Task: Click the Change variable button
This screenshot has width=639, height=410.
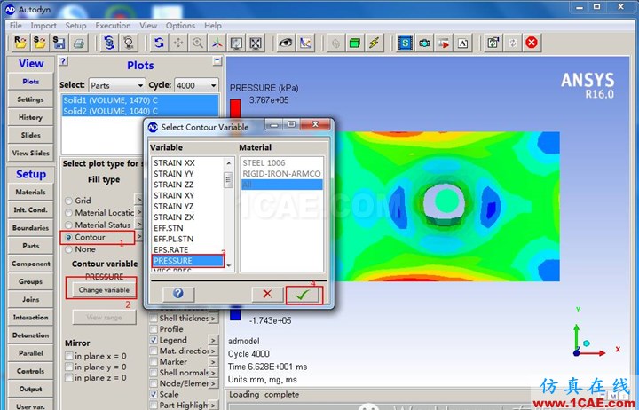Action: click(104, 290)
